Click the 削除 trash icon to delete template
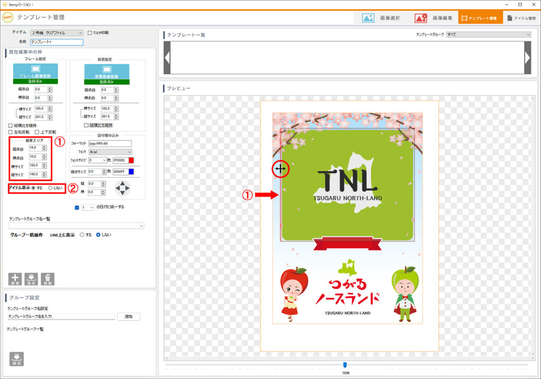The width and height of the screenshot is (541, 379). (x=48, y=279)
